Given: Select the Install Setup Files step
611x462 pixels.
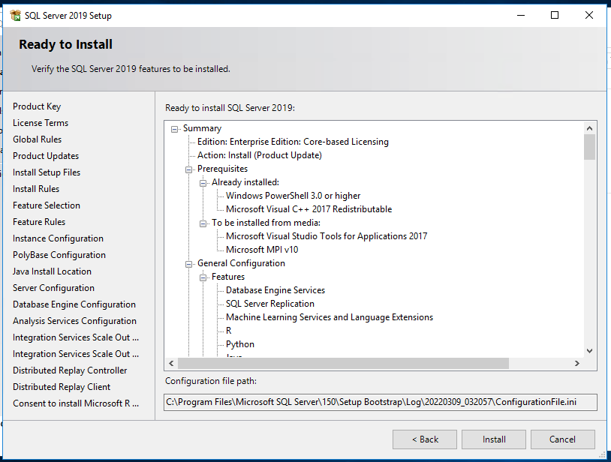Looking at the screenshot, I should pyautogui.click(x=47, y=172).
